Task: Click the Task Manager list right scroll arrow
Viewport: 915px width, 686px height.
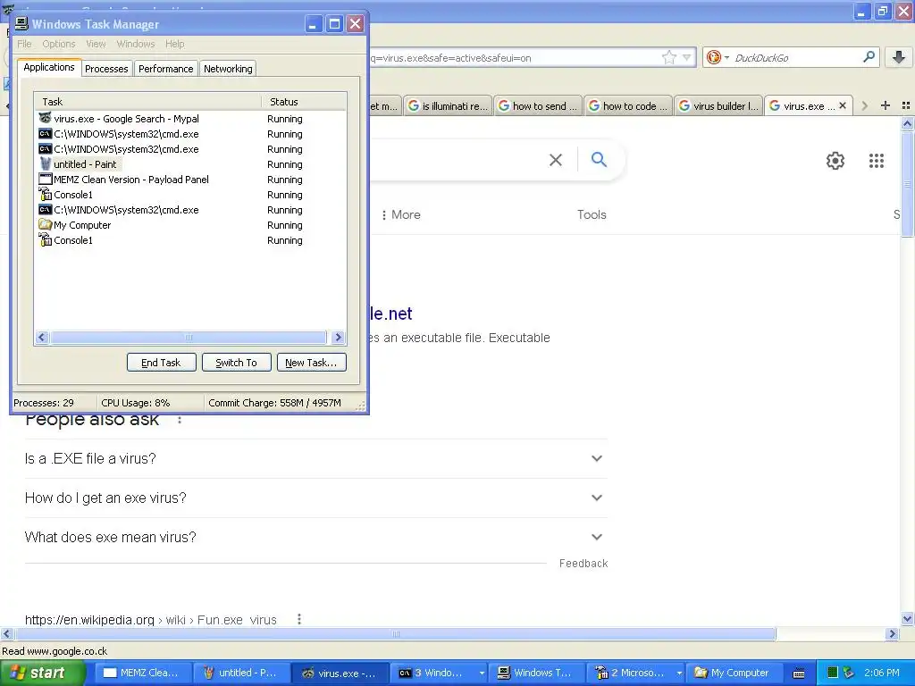Action: coord(338,337)
